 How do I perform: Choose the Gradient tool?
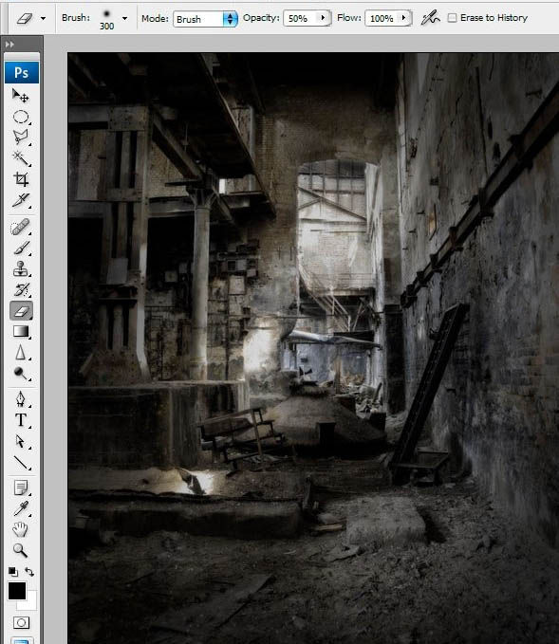click(21, 331)
